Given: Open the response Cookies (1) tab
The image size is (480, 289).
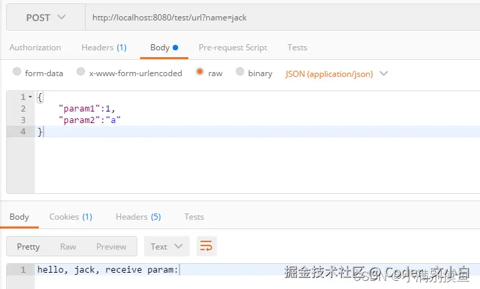Looking at the screenshot, I should (x=71, y=217).
